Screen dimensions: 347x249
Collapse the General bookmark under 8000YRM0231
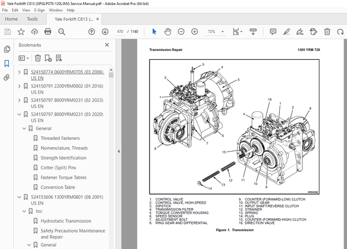(x=24, y=128)
